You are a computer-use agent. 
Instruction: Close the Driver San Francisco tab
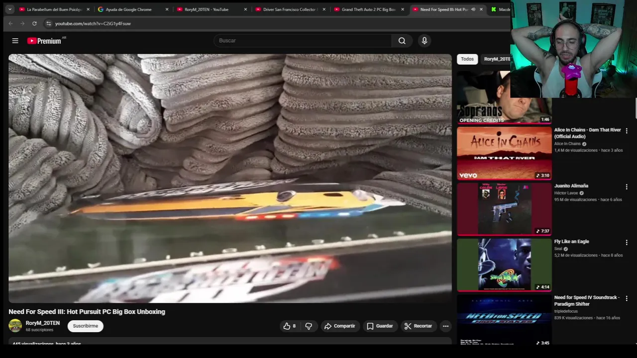point(324,9)
